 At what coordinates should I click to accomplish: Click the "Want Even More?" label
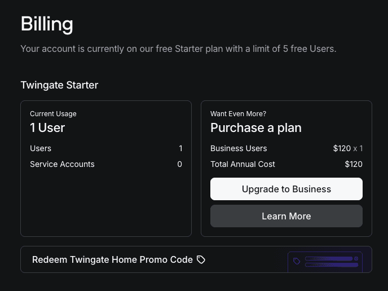click(x=238, y=114)
